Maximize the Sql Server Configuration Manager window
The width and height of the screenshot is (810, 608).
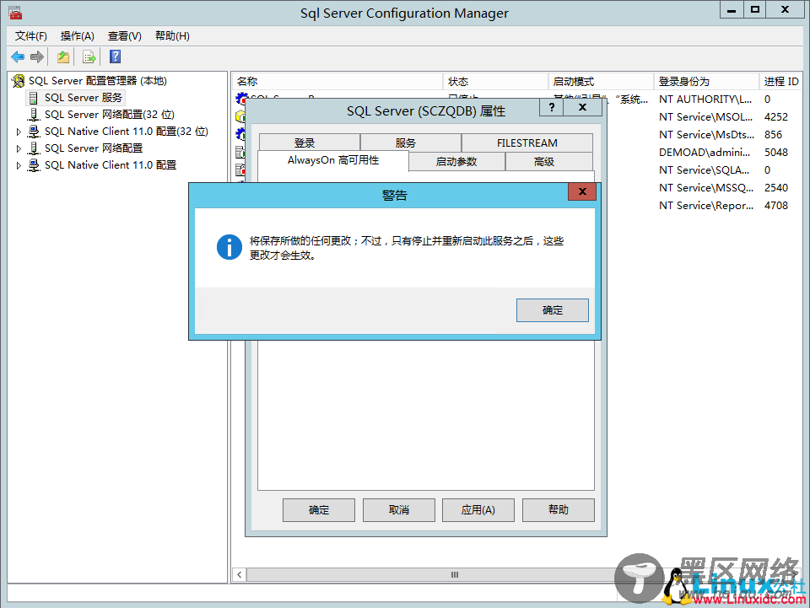pos(754,10)
